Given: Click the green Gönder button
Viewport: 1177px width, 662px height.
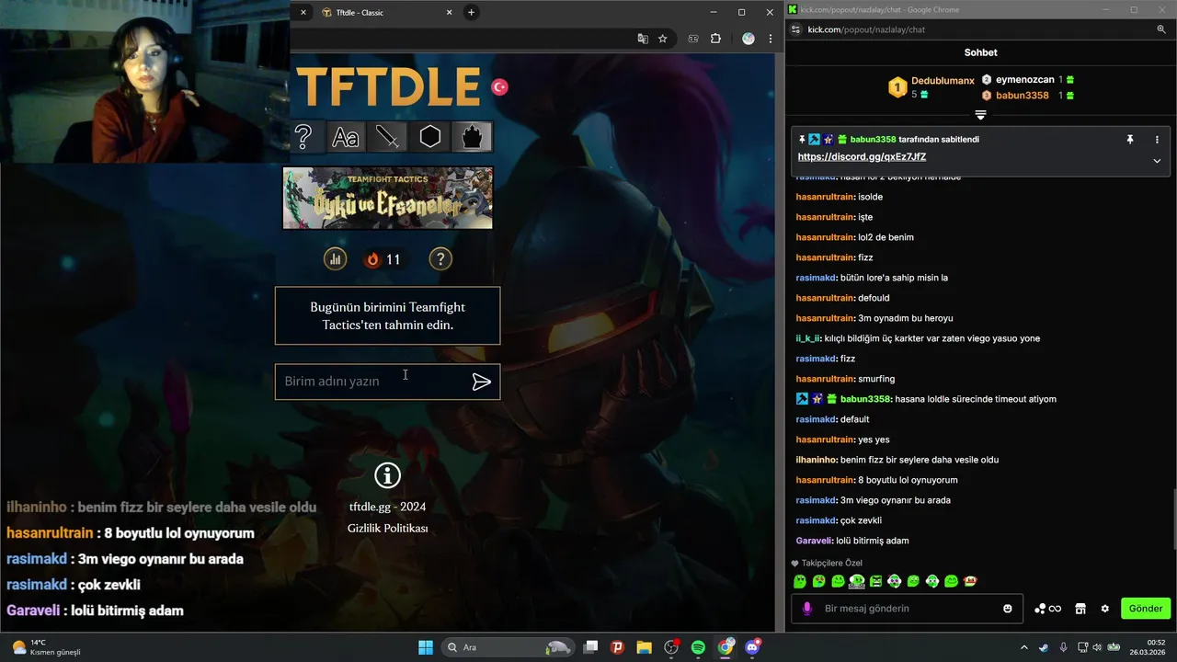Looking at the screenshot, I should click(1146, 609).
